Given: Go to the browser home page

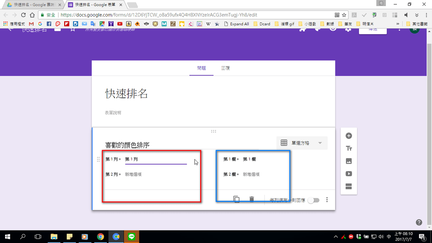Looking at the screenshot, I should click(x=32, y=15).
